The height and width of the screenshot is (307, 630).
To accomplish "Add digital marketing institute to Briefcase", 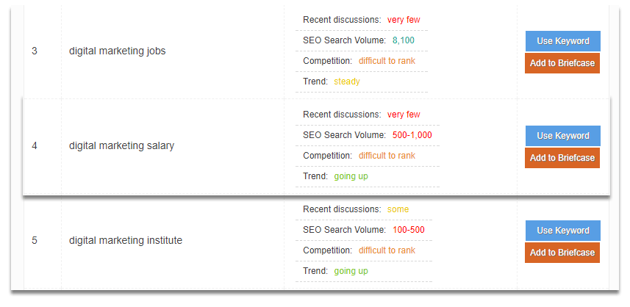I will point(562,253).
